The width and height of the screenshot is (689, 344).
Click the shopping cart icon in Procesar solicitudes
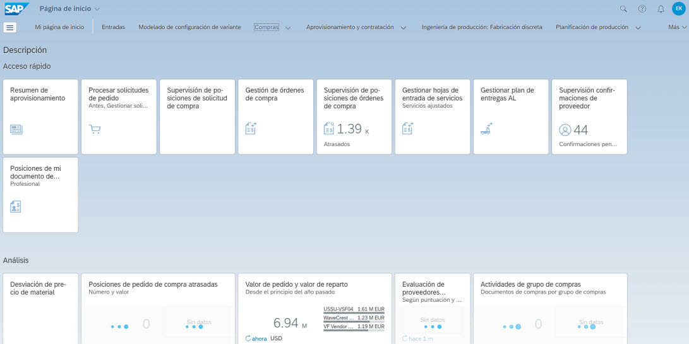pyautogui.click(x=95, y=129)
